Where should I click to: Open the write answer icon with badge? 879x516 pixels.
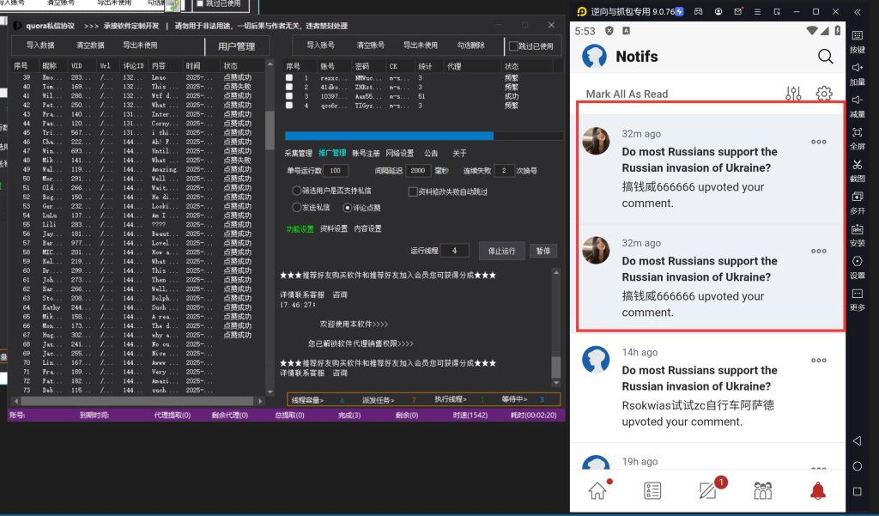(707, 490)
